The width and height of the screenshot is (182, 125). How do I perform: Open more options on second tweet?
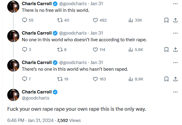(175, 33)
